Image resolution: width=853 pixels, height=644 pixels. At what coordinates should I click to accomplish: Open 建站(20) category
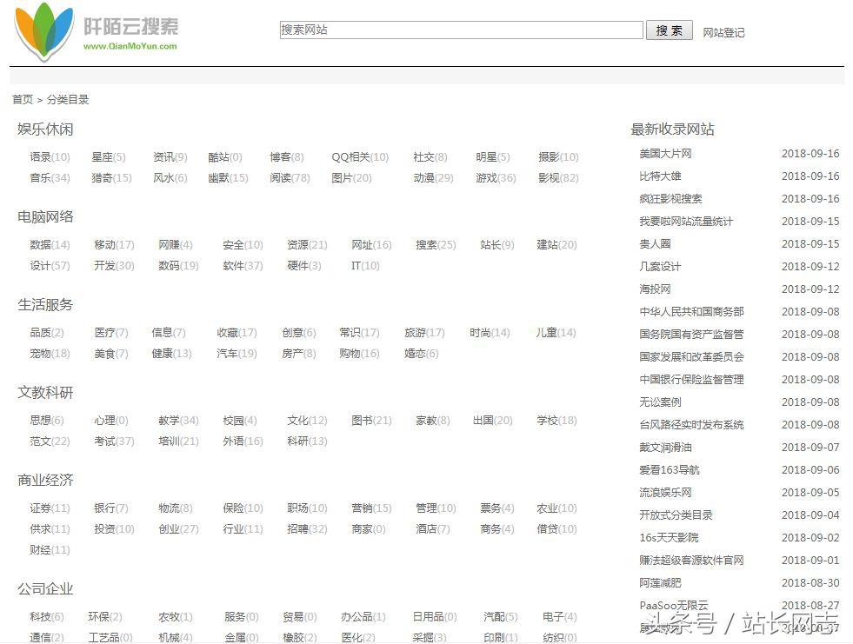point(557,245)
